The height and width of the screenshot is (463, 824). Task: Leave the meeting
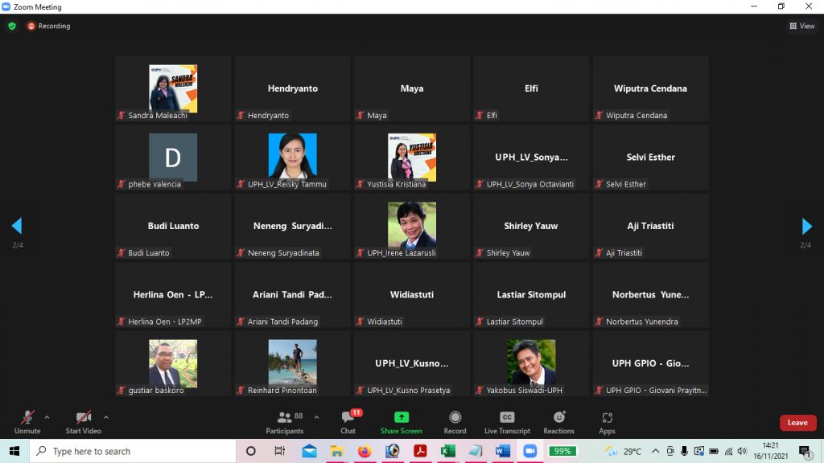[797, 423]
